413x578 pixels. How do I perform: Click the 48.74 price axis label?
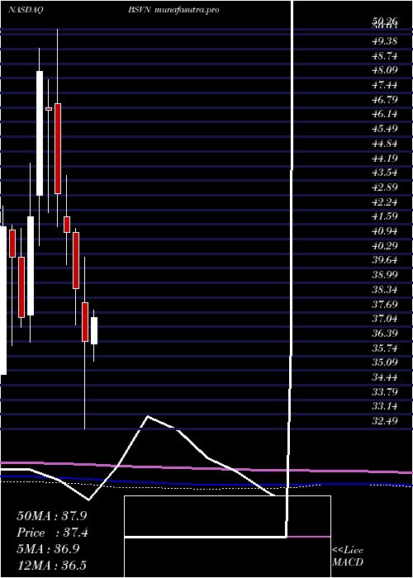tap(384, 56)
